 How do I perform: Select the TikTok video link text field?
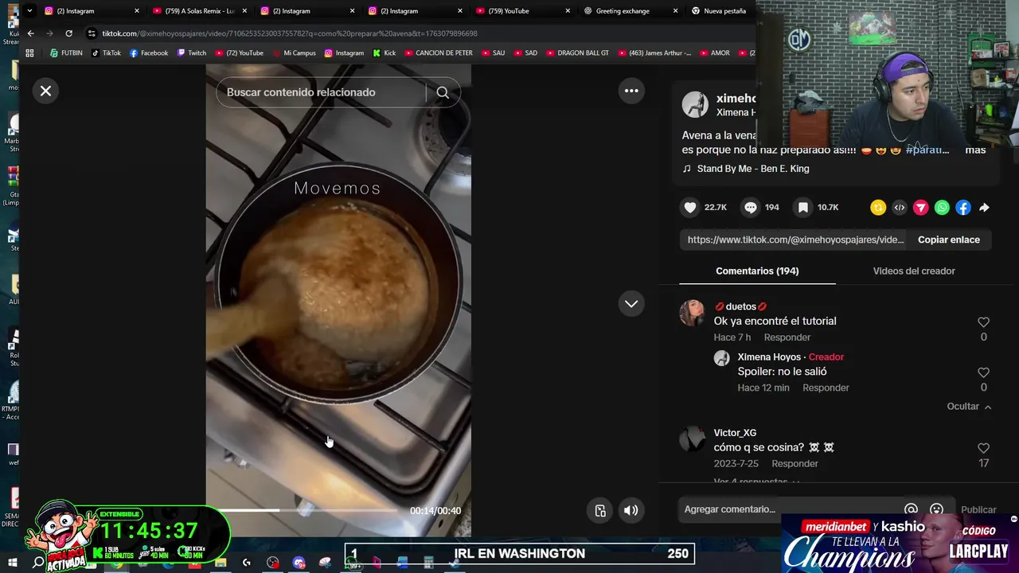tap(795, 240)
